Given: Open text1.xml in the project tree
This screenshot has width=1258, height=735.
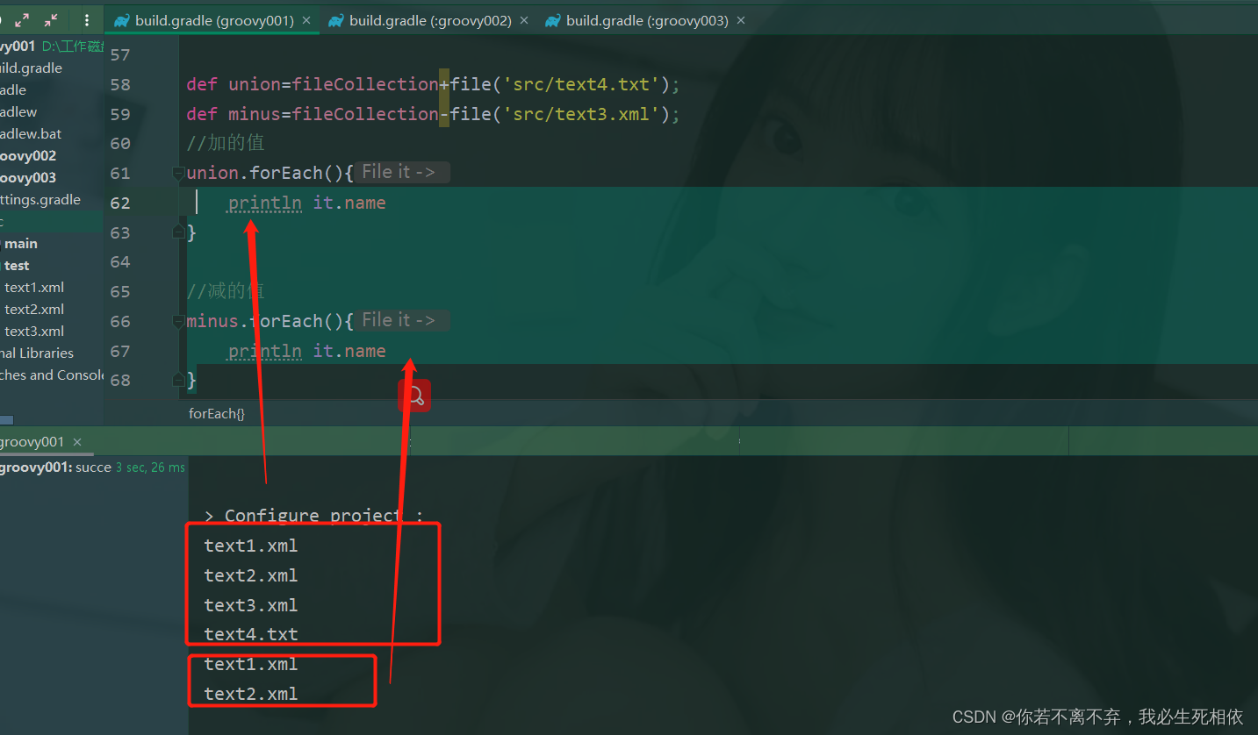Looking at the screenshot, I should 34,287.
